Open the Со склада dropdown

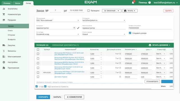pos(58,34)
